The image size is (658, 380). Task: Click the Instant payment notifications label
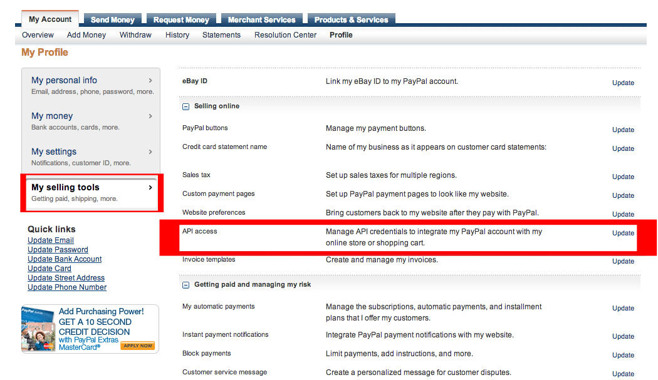point(226,334)
